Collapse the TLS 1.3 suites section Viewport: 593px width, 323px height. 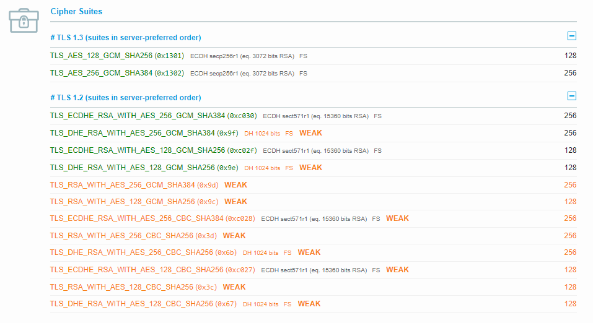[x=572, y=37]
